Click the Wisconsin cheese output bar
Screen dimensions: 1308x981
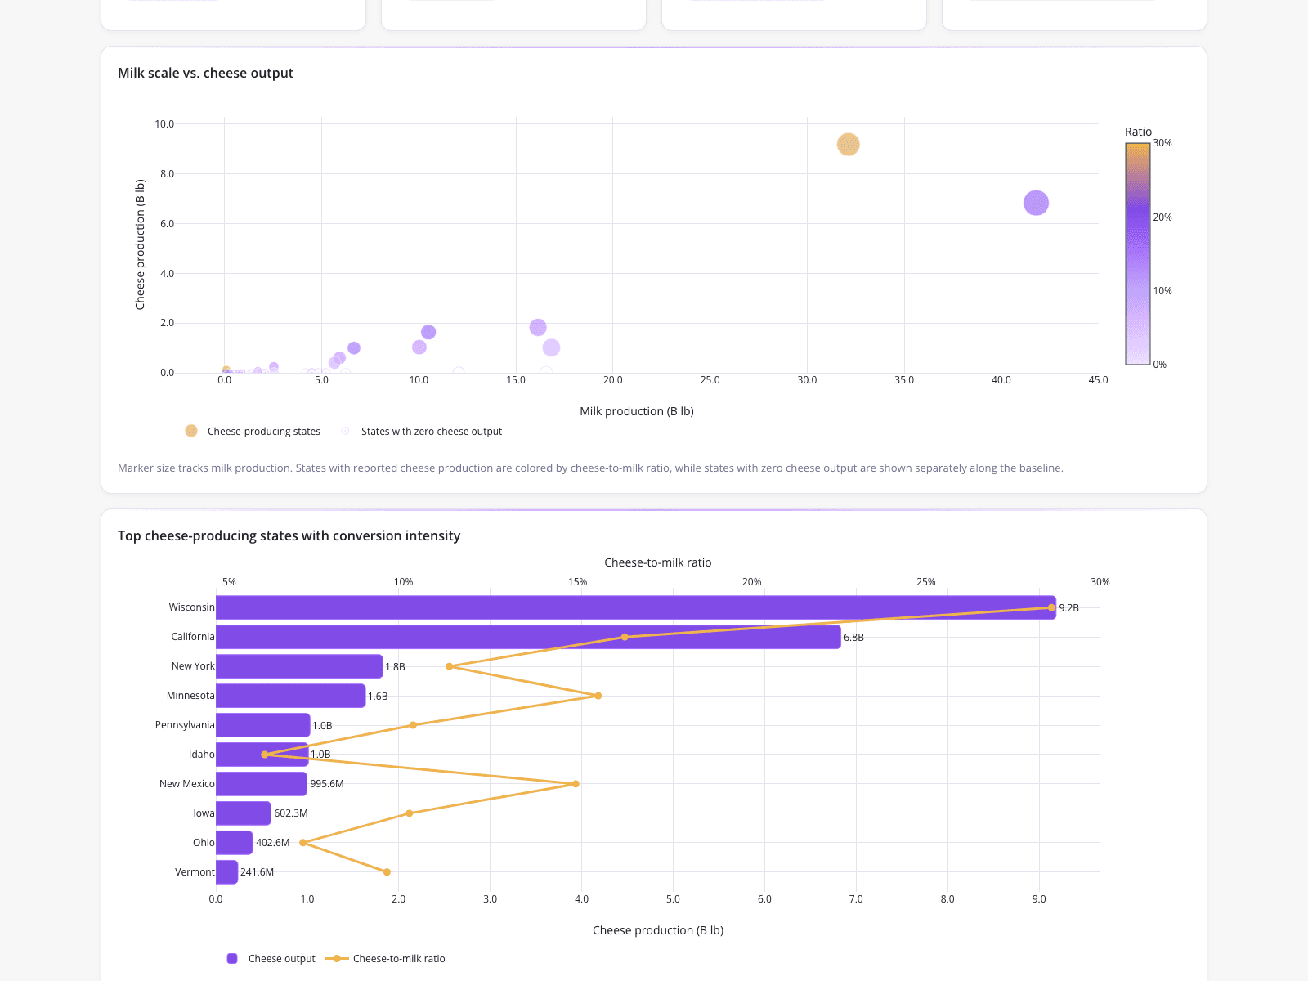[x=636, y=607]
